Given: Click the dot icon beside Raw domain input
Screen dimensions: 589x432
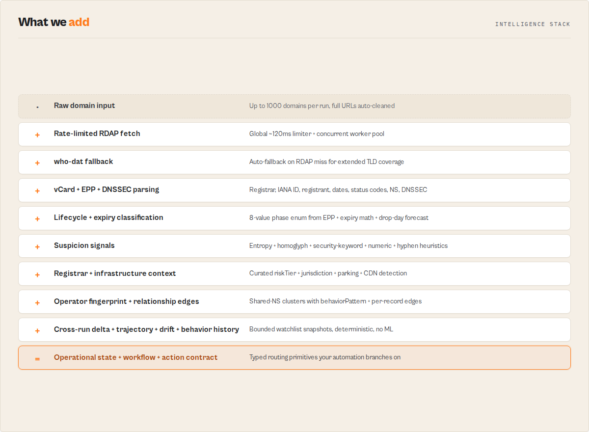Looking at the screenshot, I should click(37, 107).
